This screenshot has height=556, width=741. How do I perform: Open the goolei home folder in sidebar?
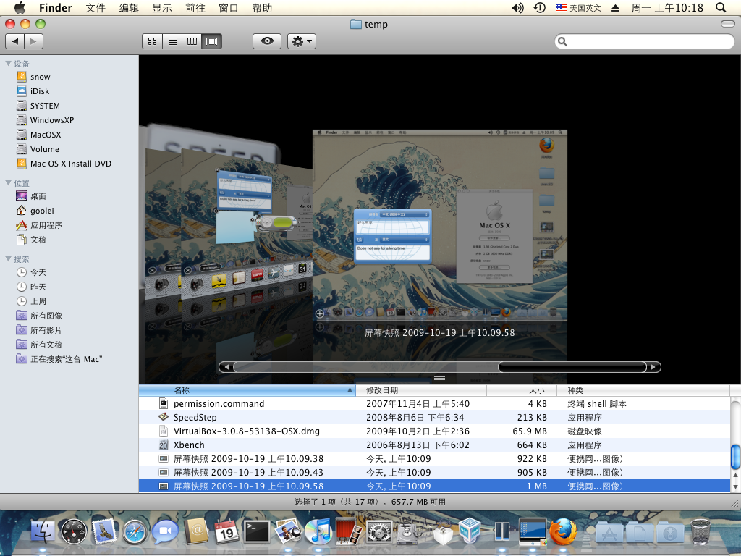[x=35, y=211]
